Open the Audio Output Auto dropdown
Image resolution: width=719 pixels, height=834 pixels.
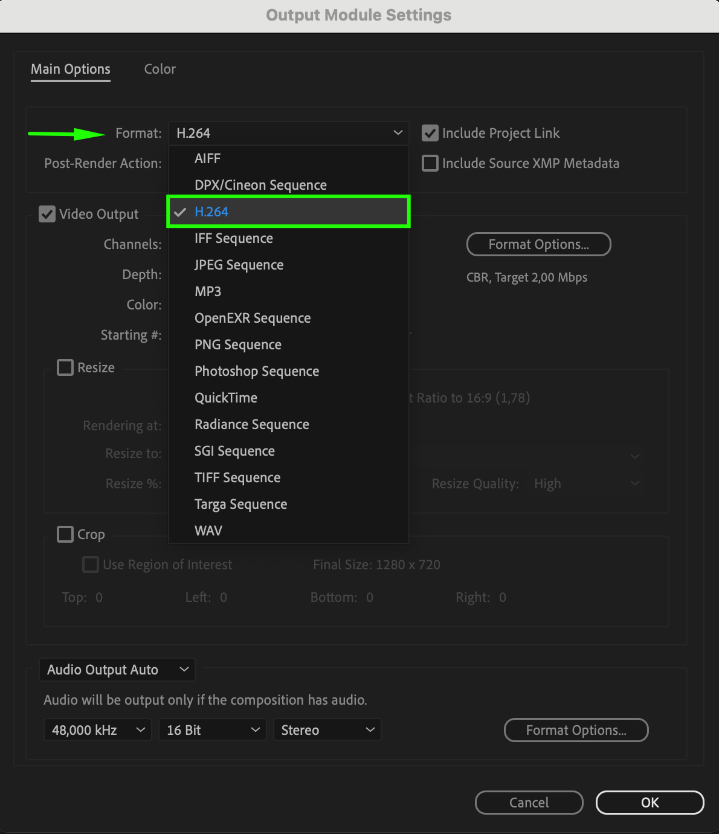pyautogui.click(x=117, y=670)
